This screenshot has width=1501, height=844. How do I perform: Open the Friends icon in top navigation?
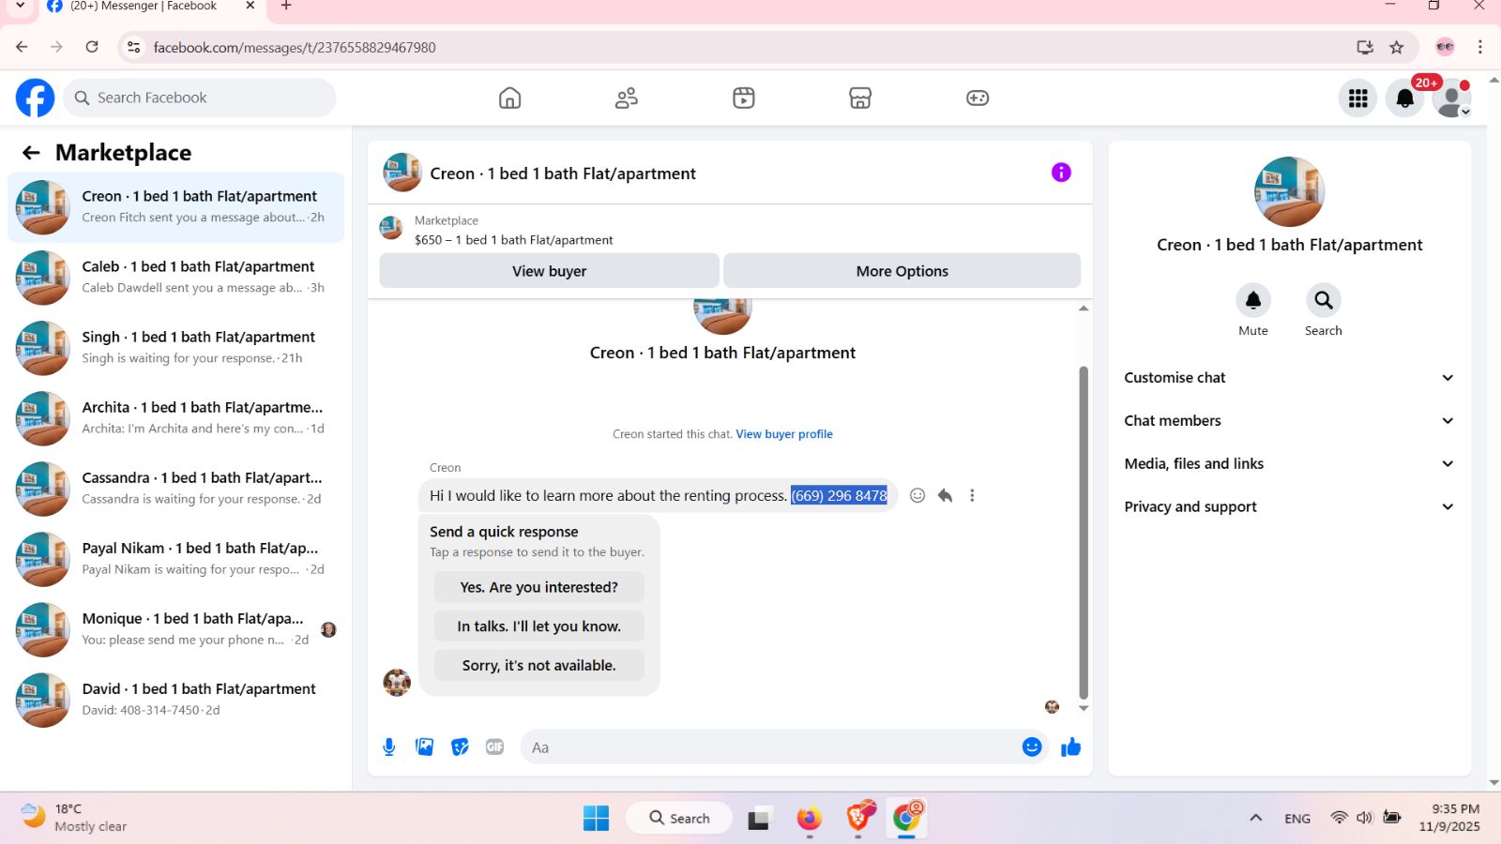tap(627, 98)
